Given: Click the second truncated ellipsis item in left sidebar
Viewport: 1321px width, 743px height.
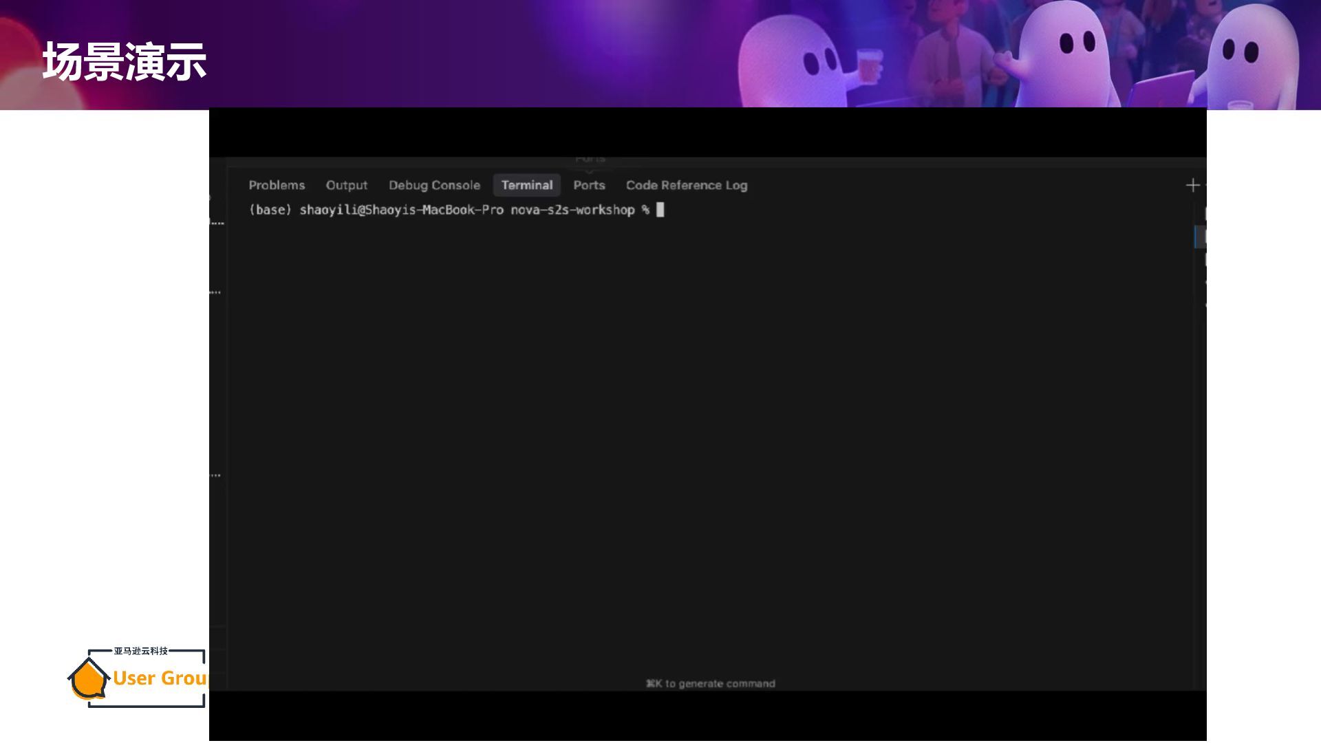Looking at the screenshot, I should pyautogui.click(x=215, y=292).
